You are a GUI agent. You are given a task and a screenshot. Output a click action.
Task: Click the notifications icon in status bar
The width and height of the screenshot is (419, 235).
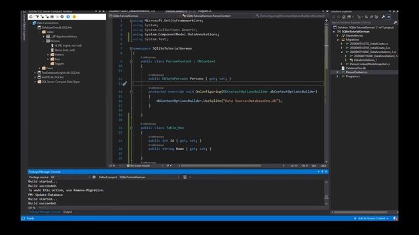tap(395, 219)
